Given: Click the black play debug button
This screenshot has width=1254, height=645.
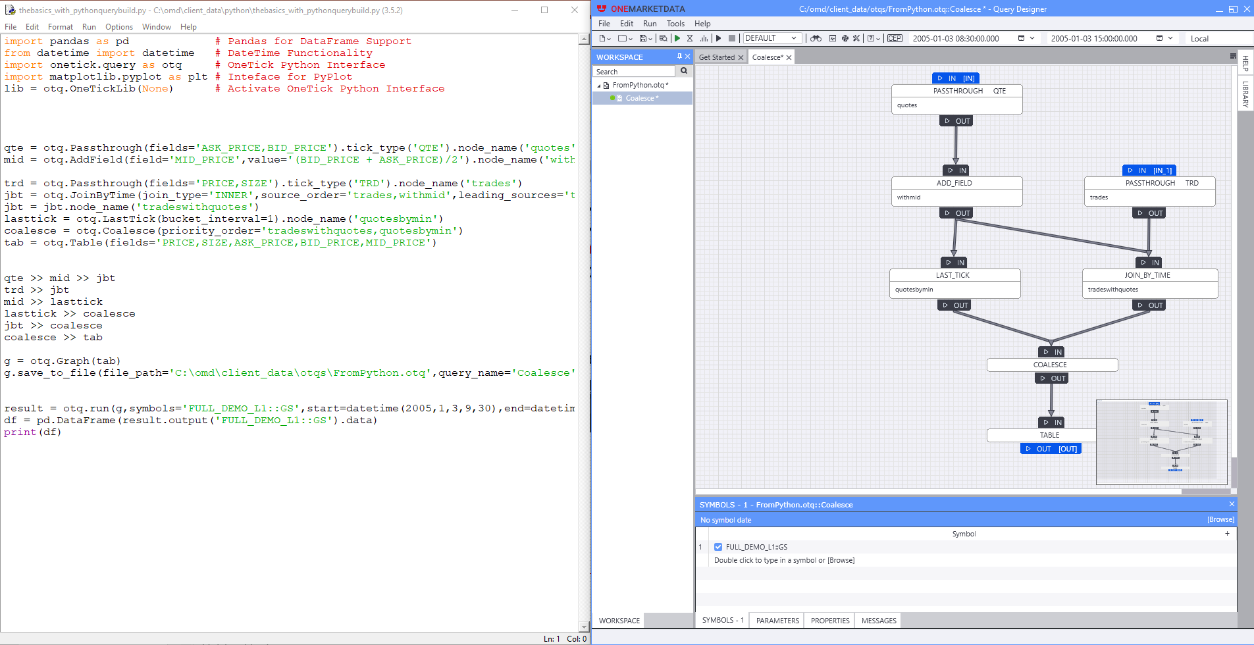Looking at the screenshot, I should click(719, 38).
